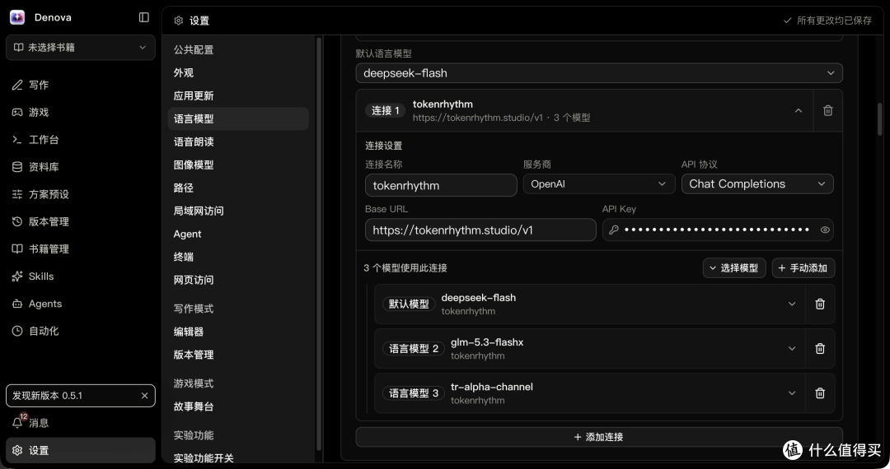Click the 3 个模型使用此连接 label
The image size is (890, 469).
tap(405, 268)
